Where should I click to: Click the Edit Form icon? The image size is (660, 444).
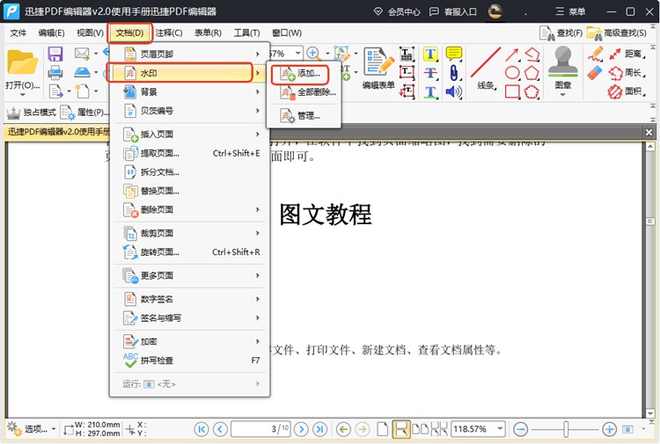[378, 62]
